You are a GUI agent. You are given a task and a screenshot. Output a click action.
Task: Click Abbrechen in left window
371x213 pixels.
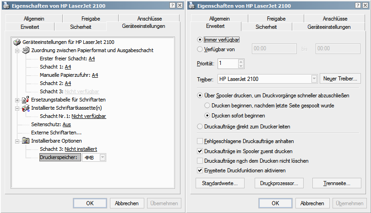pos(127,203)
